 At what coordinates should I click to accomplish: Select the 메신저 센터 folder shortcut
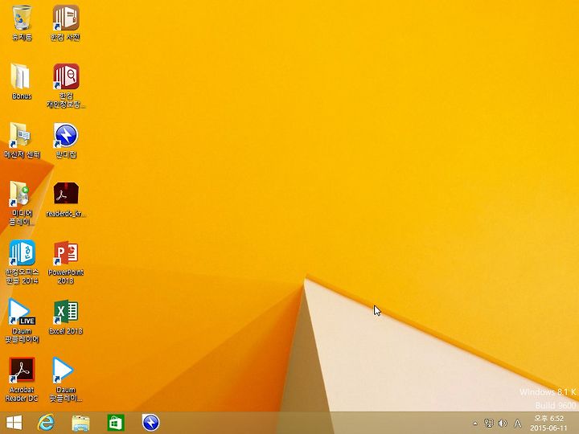click(22, 140)
